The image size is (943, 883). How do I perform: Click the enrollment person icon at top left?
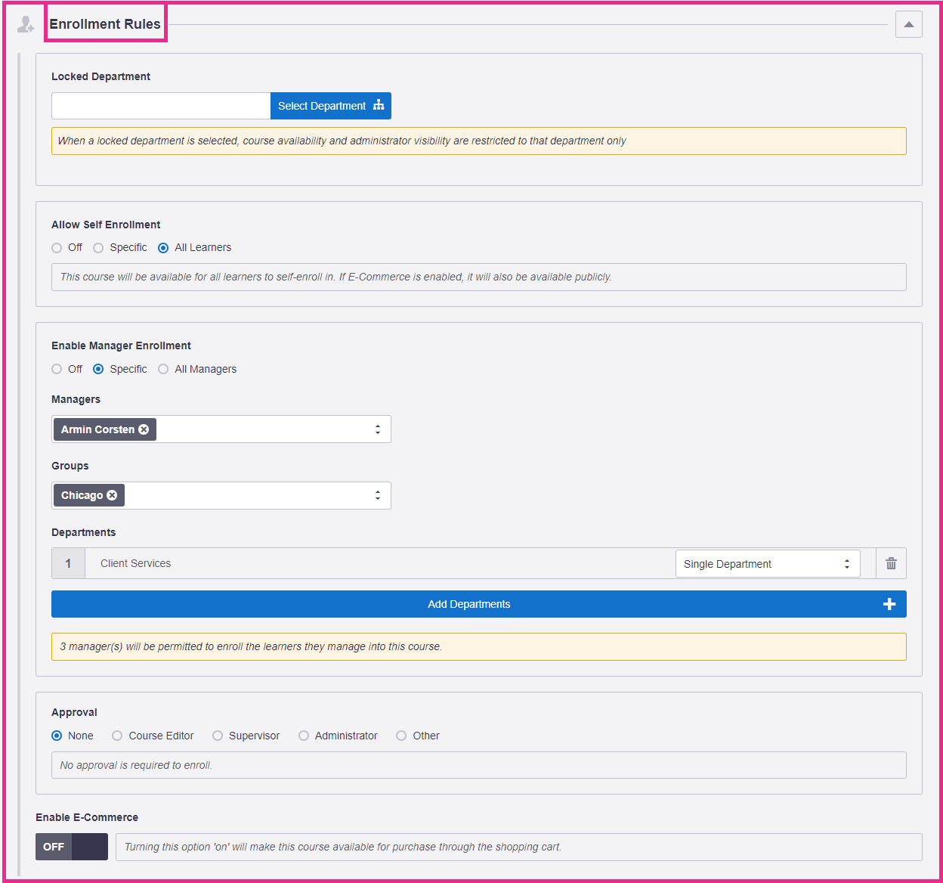click(x=25, y=23)
